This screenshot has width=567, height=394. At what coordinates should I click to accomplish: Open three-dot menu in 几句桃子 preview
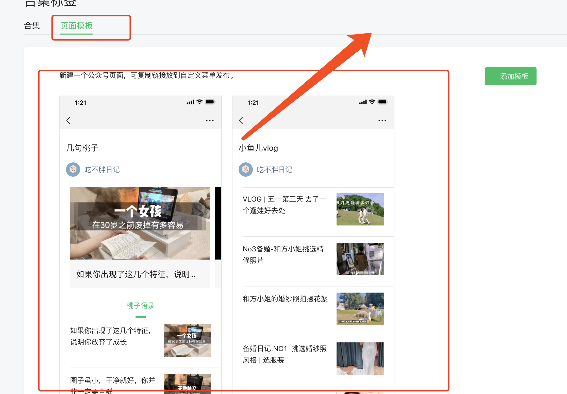tap(210, 120)
